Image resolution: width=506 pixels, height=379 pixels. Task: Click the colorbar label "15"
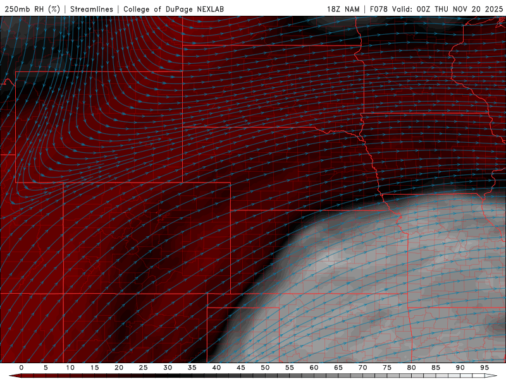click(x=94, y=368)
